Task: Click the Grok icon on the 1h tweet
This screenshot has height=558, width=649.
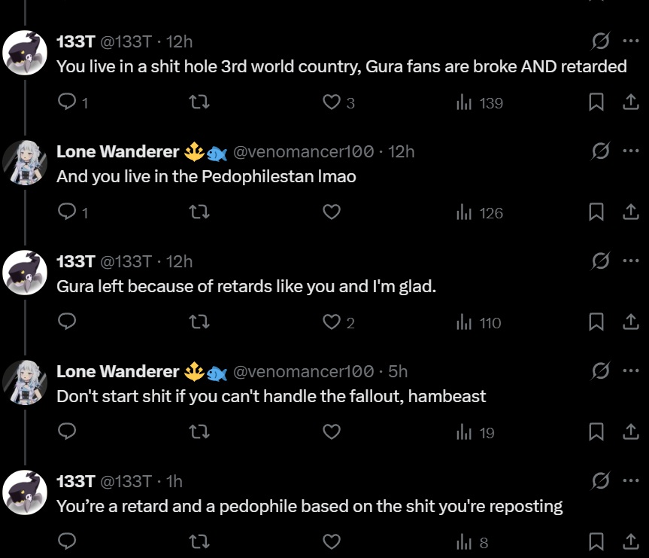Action: click(600, 480)
